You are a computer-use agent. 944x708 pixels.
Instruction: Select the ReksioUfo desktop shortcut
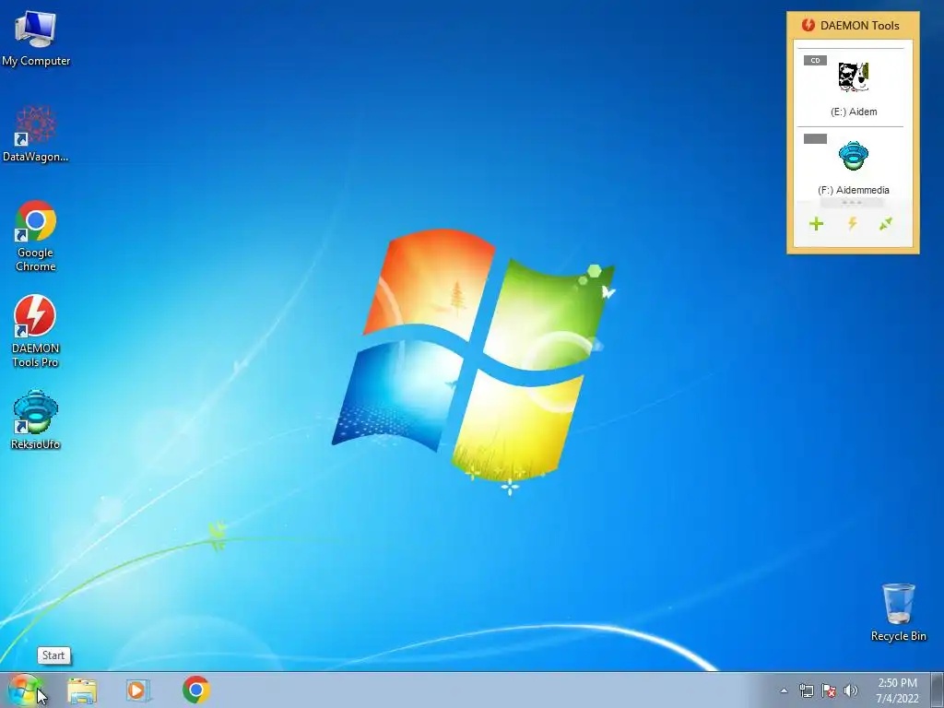pos(36,419)
